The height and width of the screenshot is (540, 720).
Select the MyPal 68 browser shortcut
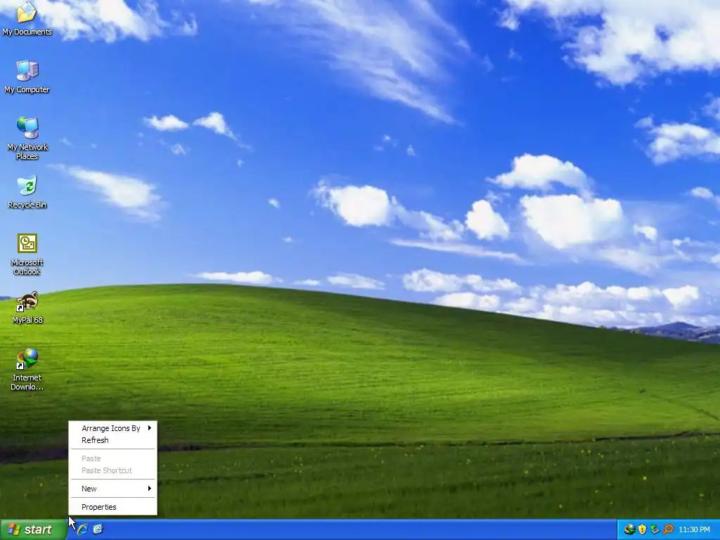pos(27,308)
